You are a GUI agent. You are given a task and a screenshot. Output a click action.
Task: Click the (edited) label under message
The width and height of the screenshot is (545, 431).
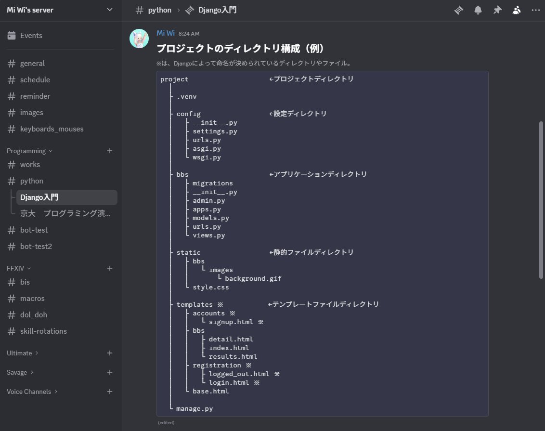pos(166,423)
